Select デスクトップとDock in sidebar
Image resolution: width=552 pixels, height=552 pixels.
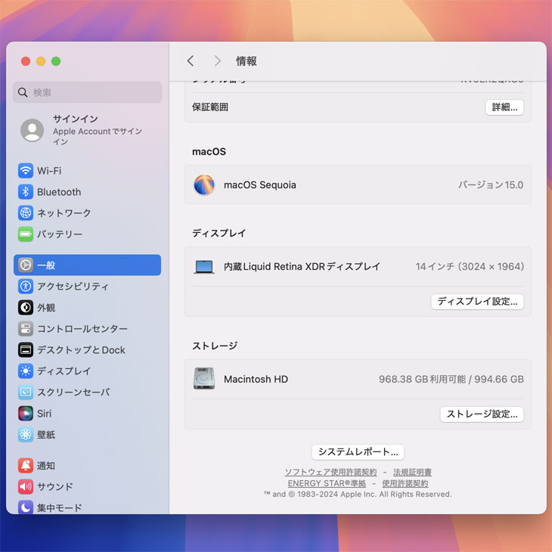click(x=81, y=350)
